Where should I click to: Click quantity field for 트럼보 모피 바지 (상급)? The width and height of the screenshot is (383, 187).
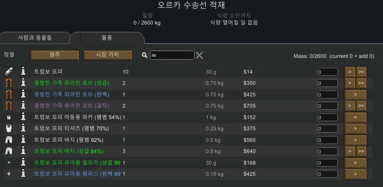[x=327, y=151]
